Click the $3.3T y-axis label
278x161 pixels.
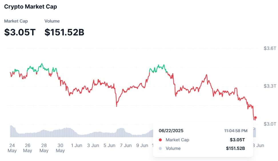(x=270, y=86)
